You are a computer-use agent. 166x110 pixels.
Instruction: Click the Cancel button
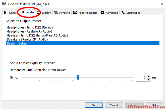[114, 105]
